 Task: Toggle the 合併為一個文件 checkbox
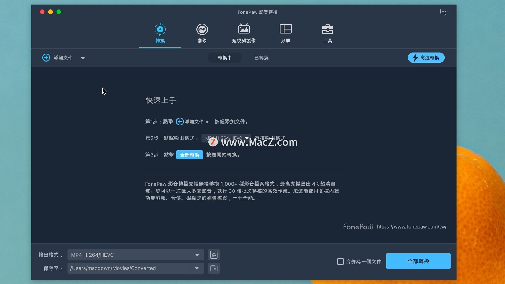340,261
